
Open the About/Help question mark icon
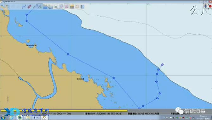[x=83, y=7]
